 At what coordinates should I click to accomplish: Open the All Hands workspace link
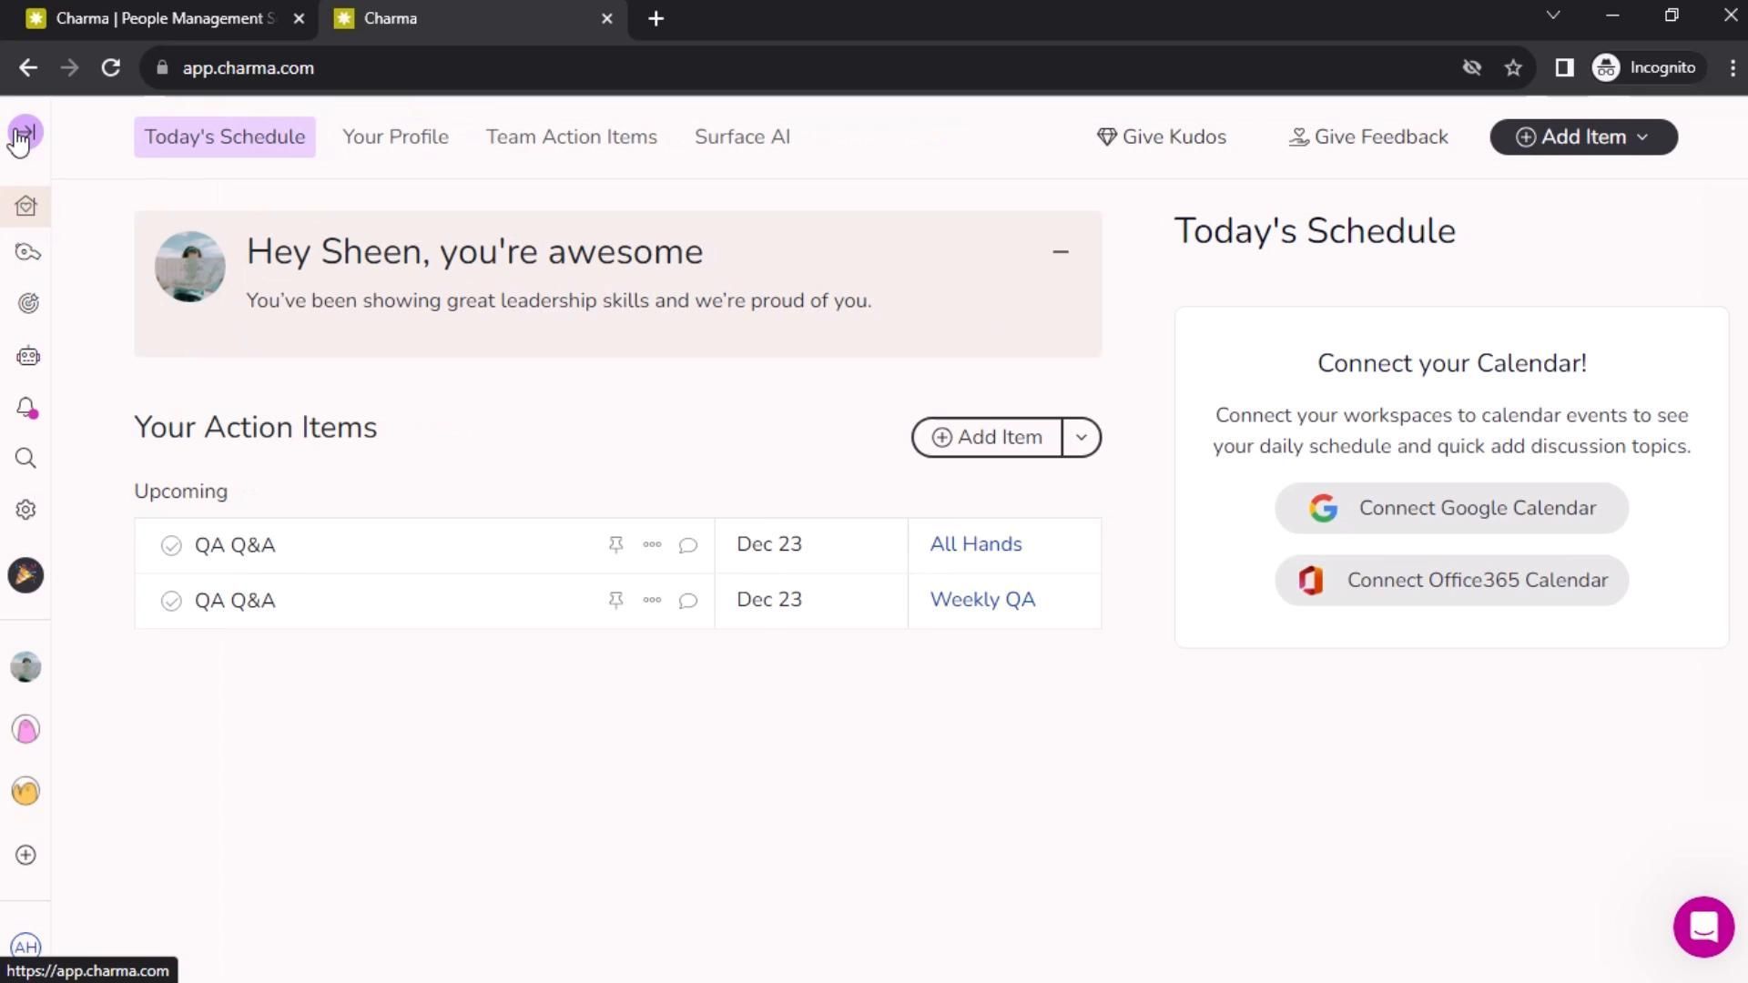point(975,544)
